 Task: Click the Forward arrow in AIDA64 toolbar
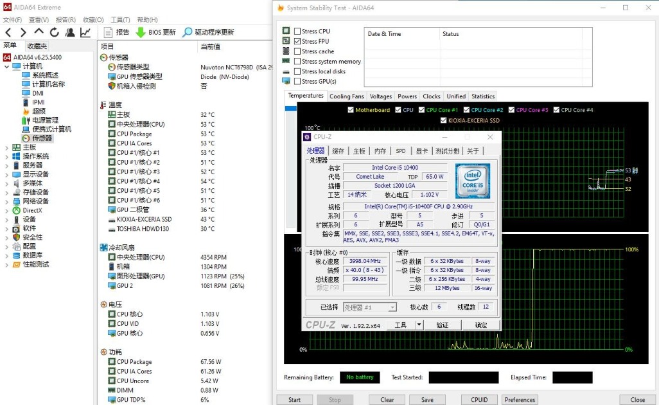[23, 32]
